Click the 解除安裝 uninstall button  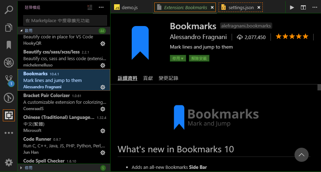click(199, 58)
